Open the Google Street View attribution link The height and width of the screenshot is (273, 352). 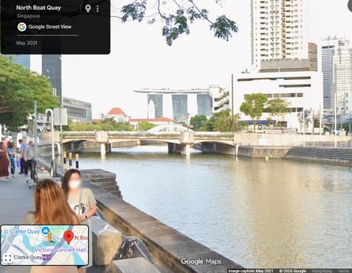tap(50, 27)
